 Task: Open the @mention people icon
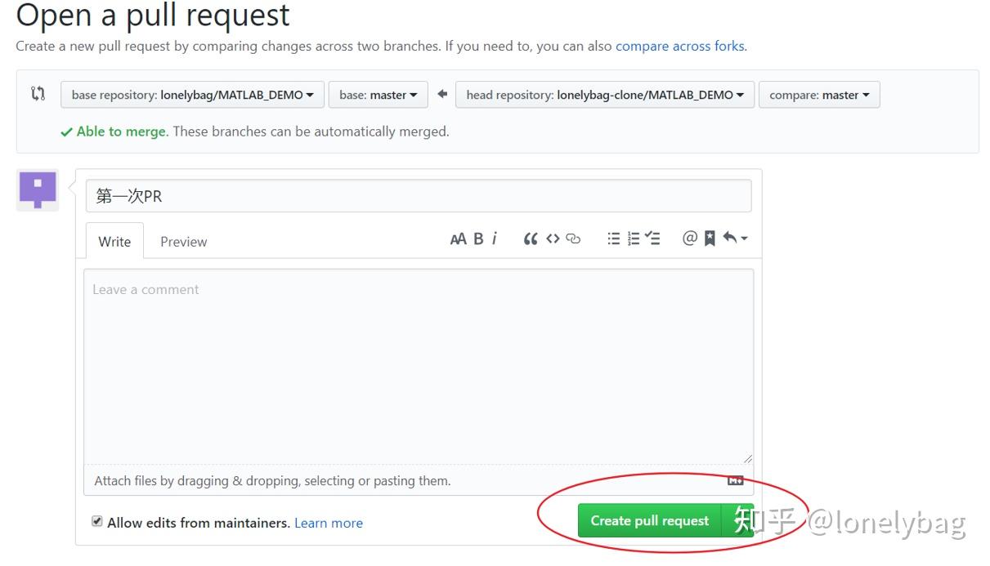coord(689,238)
